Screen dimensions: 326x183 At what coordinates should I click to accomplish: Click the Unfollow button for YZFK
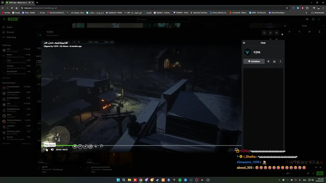click(x=254, y=61)
